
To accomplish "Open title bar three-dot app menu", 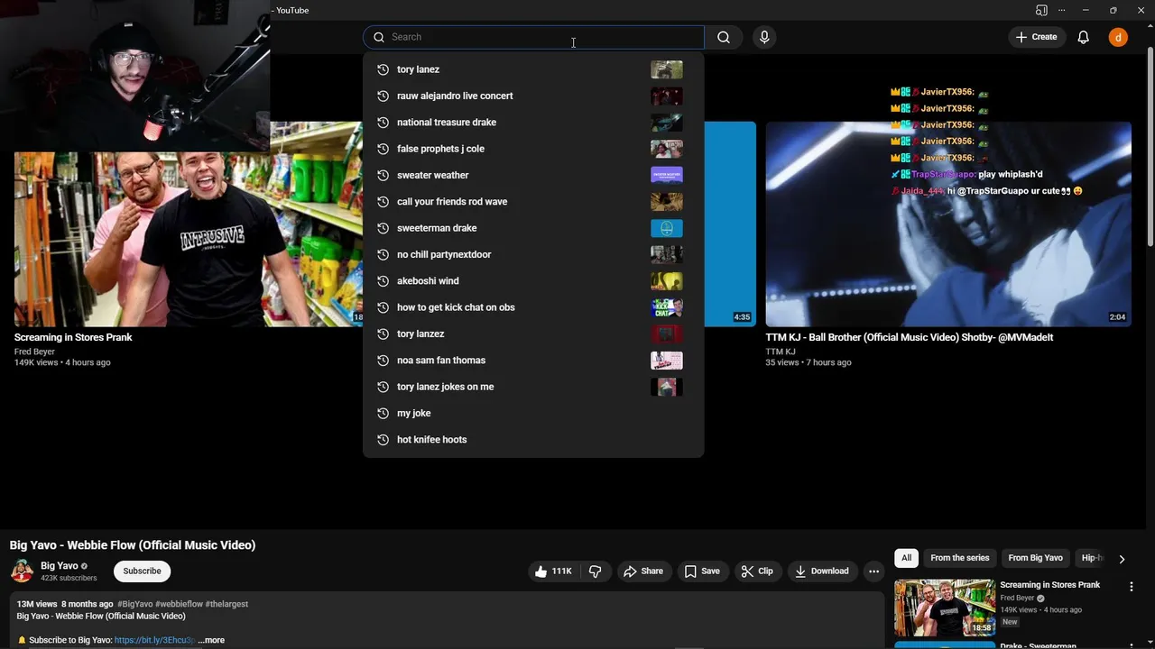I will [1061, 10].
